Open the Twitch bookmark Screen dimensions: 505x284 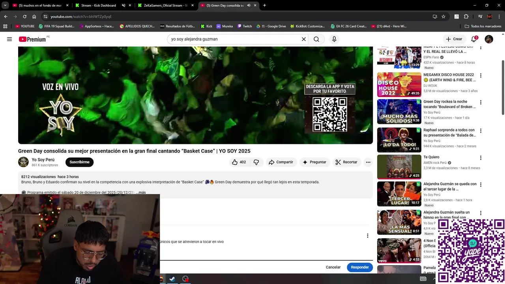coord(245,26)
